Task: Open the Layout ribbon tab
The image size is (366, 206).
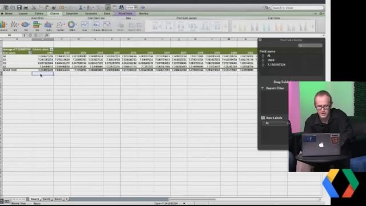Action: (x=23, y=14)
